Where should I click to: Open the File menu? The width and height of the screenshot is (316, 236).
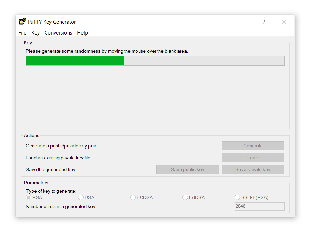(x=22, y=33)
